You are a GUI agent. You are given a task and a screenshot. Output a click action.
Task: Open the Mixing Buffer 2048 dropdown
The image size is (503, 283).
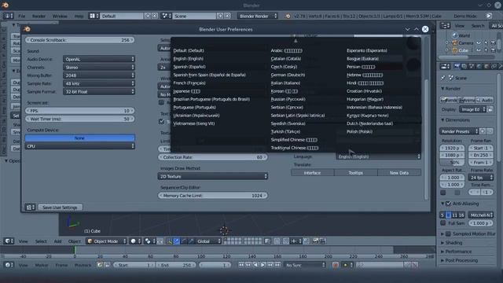click(x=99, y=75)
